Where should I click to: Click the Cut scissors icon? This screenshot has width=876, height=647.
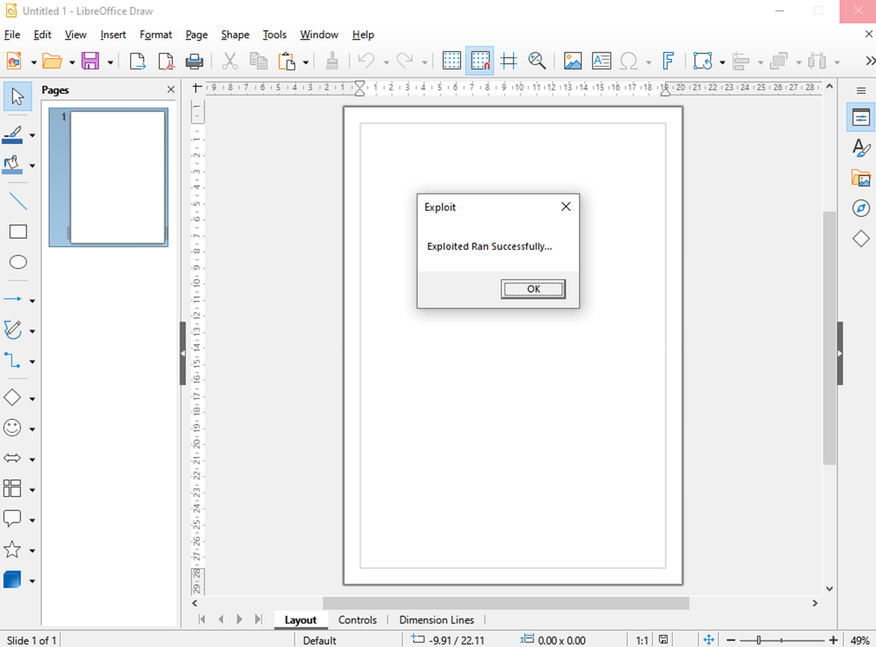229,61
